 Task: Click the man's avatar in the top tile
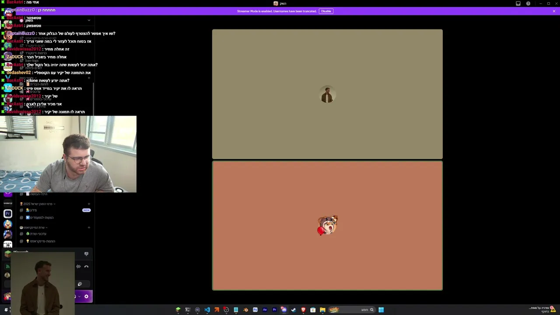coord(327,94)
